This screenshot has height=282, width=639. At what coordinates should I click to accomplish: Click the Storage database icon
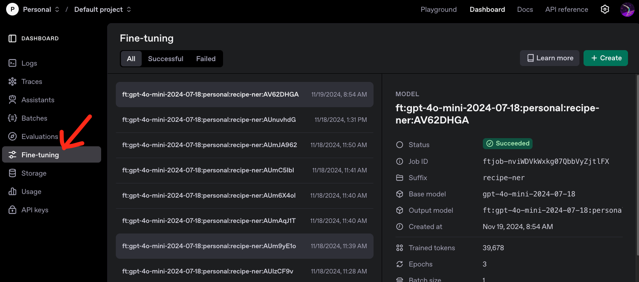click(x=13, y=173)
